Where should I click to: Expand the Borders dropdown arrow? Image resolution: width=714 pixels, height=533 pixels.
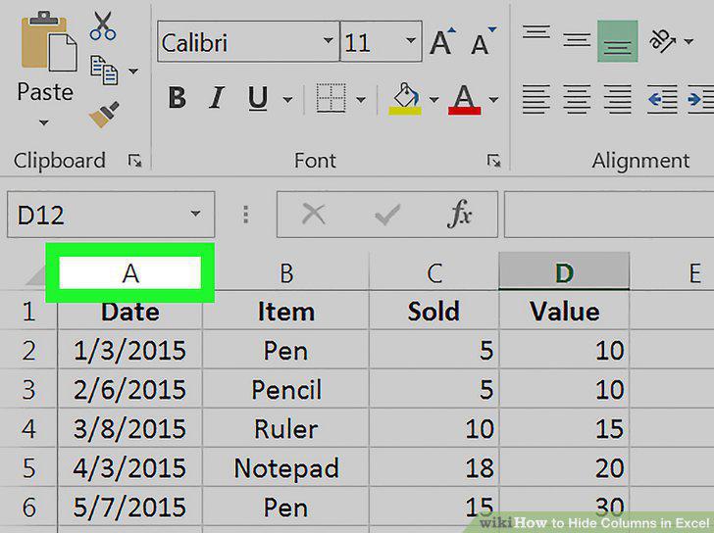point(361,99)
